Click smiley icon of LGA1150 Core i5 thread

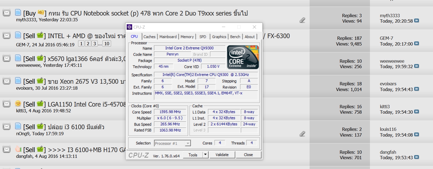18,104
